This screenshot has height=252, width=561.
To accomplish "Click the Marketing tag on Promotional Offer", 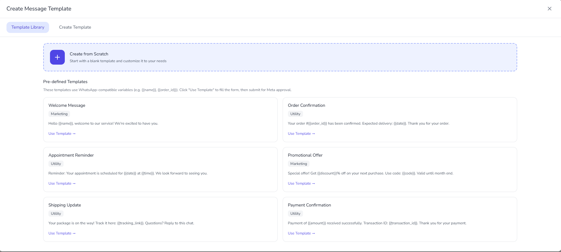I will click(x=298, y=164).
